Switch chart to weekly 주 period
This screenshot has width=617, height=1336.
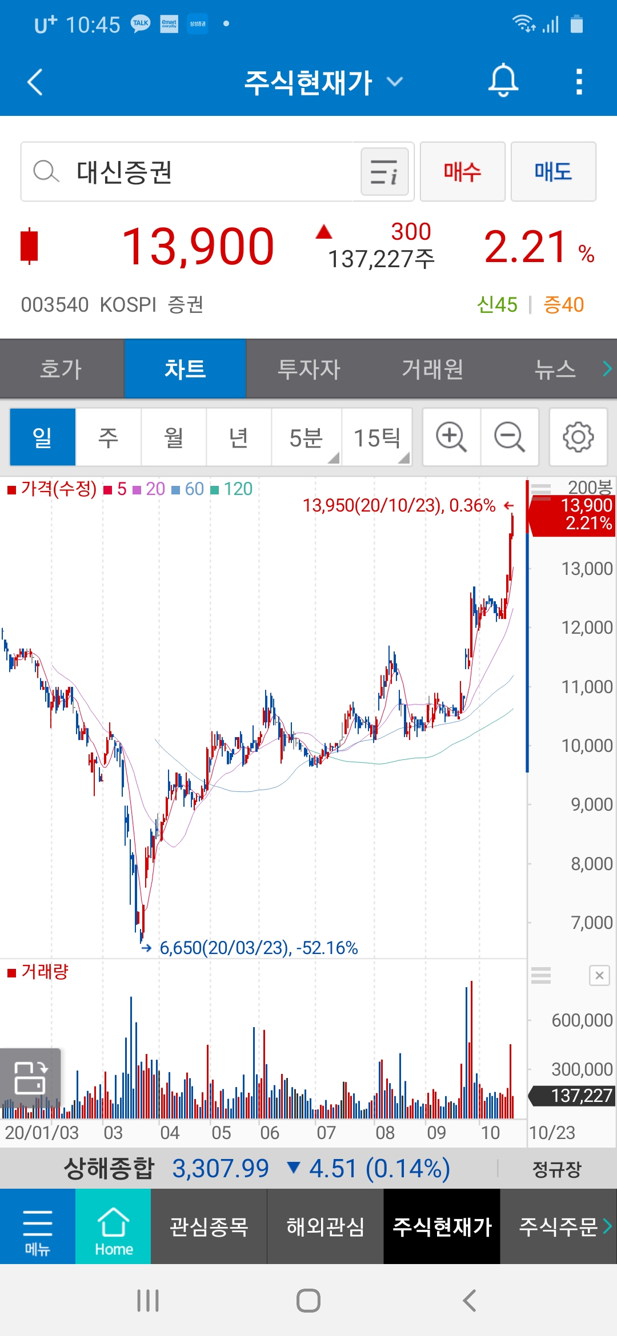click(109, 437)
